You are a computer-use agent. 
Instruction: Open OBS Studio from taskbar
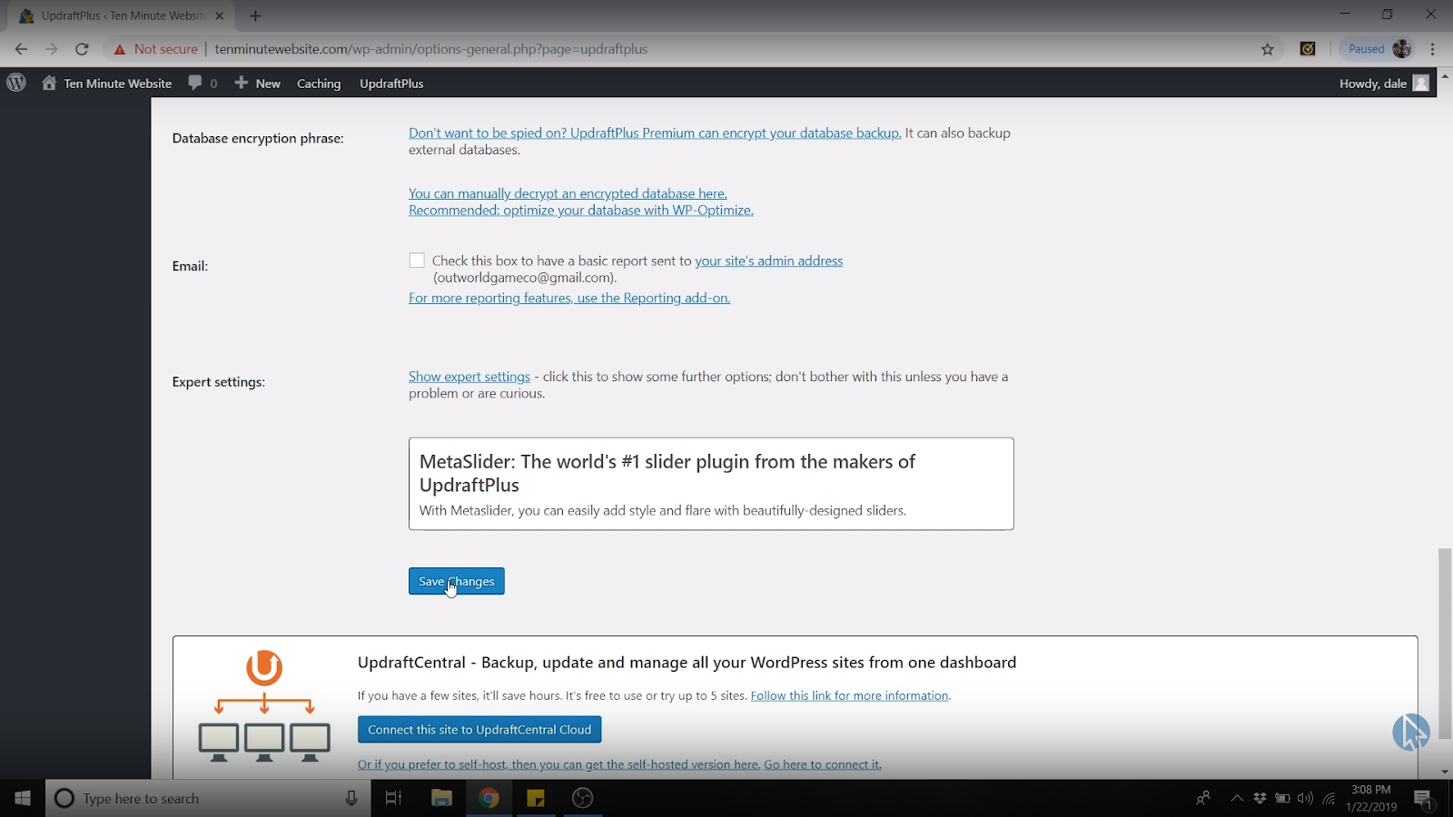(583, 798)
